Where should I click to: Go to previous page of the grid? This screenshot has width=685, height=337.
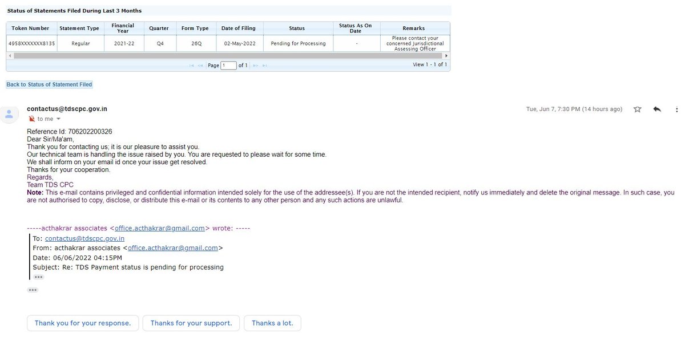tap(200, 66)
